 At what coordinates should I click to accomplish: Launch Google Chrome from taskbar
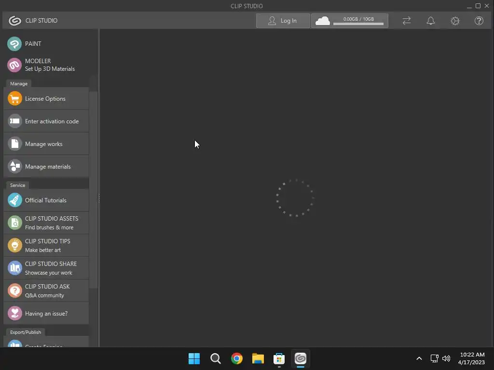coord(236,358)
